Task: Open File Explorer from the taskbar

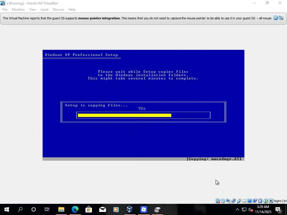Action: tap(61, 209)
